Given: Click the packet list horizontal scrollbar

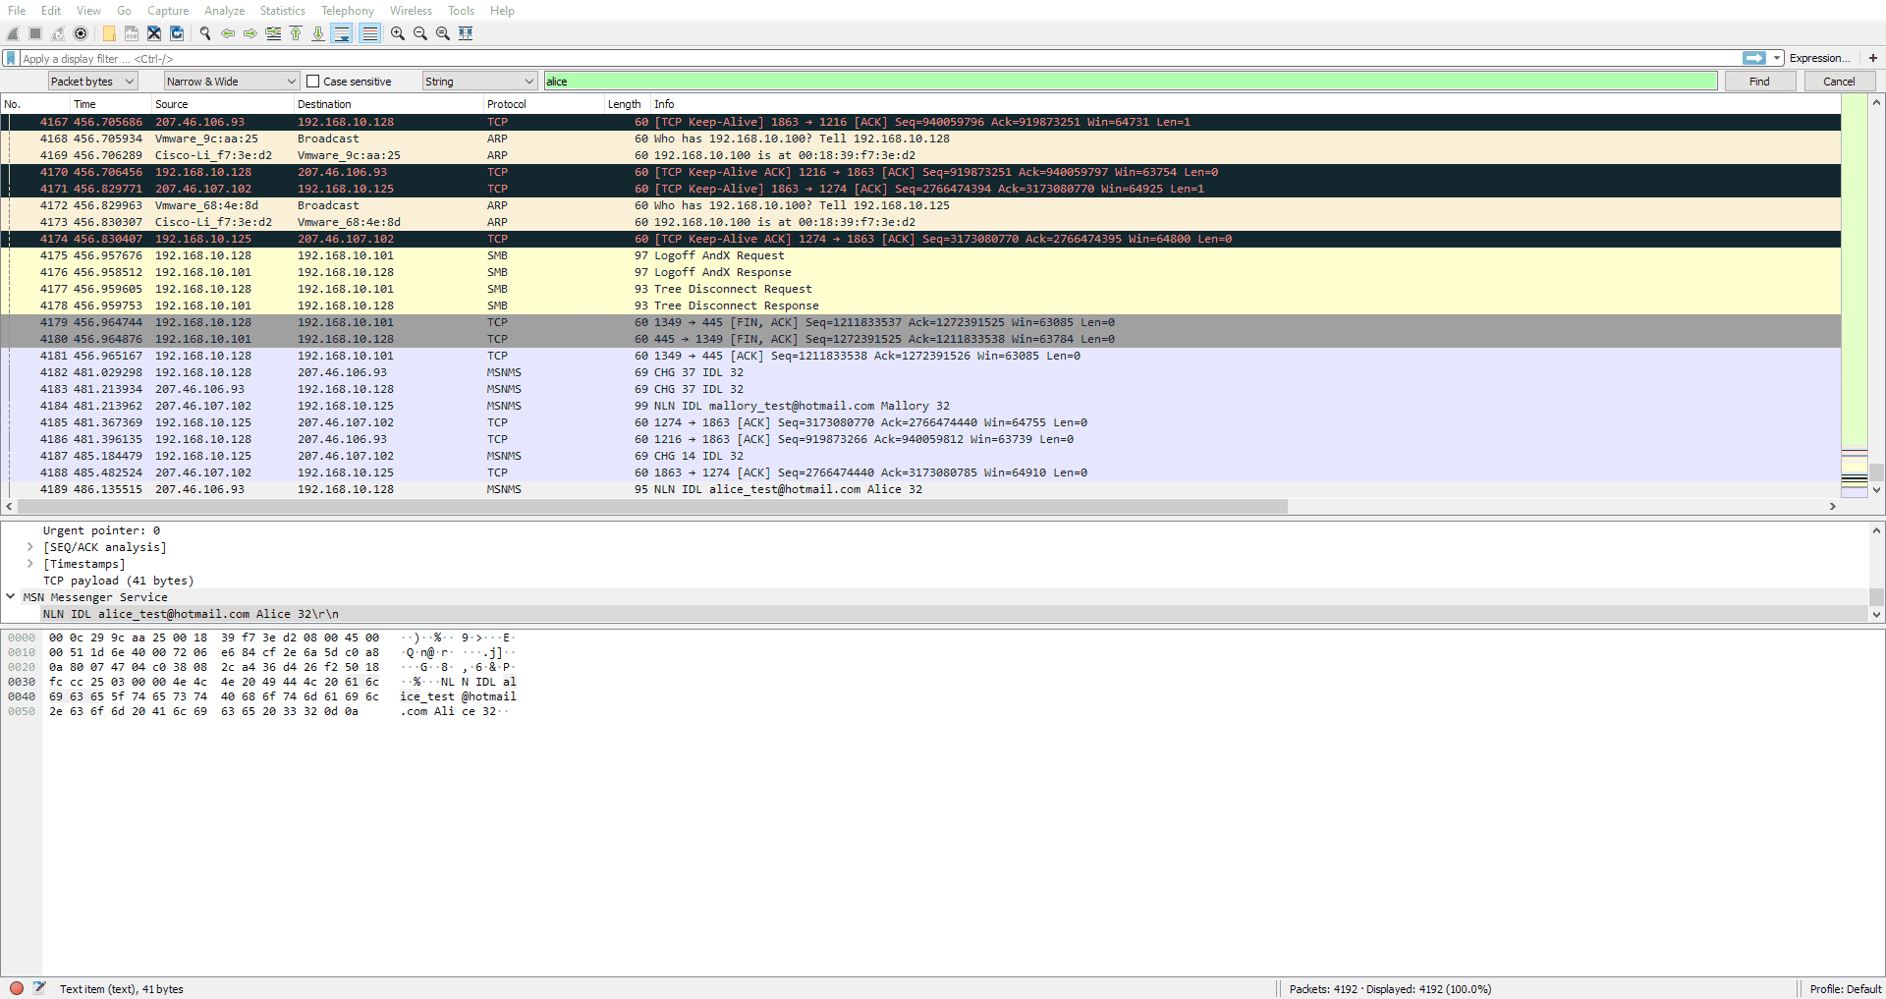Looking at the screenshot, I should point(648,507).
